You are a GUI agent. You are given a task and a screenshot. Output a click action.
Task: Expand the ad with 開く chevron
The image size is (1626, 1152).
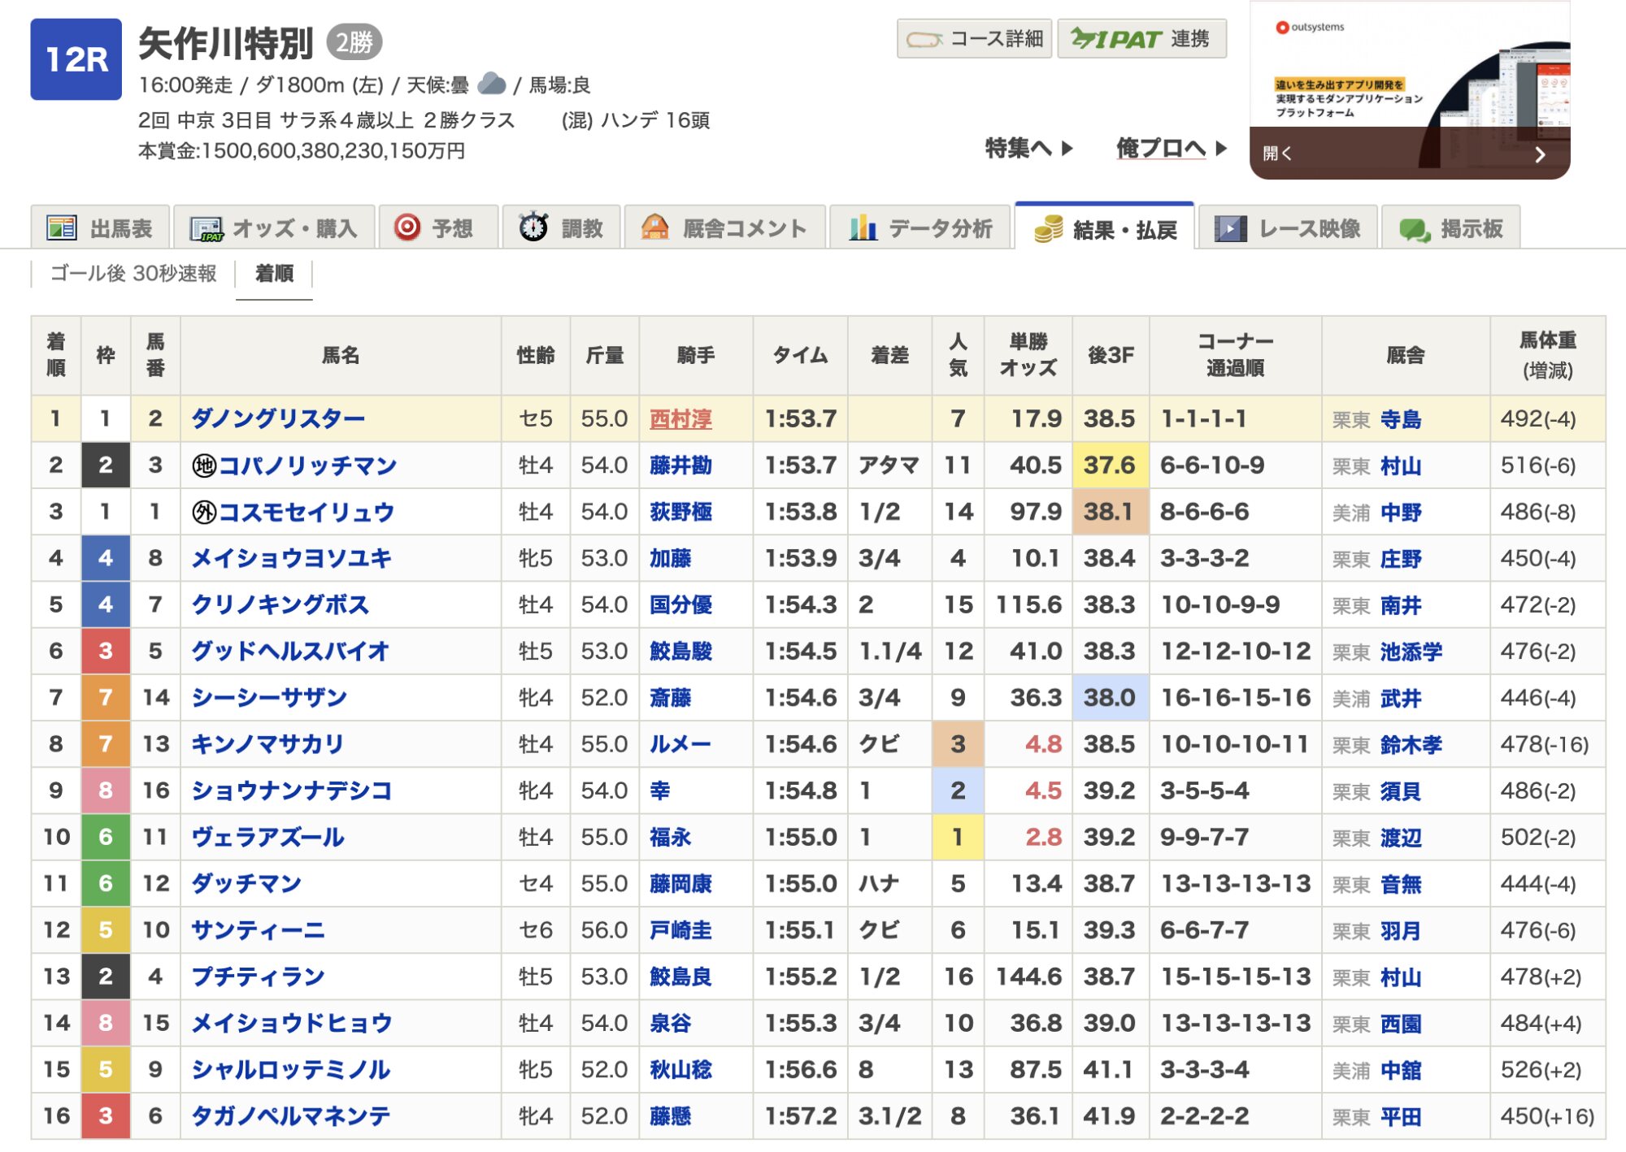pyautogui.click(x=1540, y=154)
